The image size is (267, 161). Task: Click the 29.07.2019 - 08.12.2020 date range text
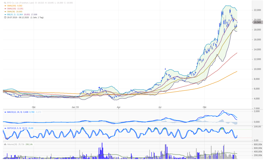pyautogui.click(x=18, y=18)
